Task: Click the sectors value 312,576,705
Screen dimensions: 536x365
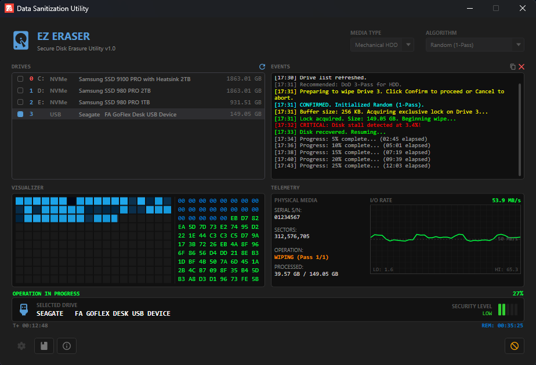Action: (x=292, y=236)
